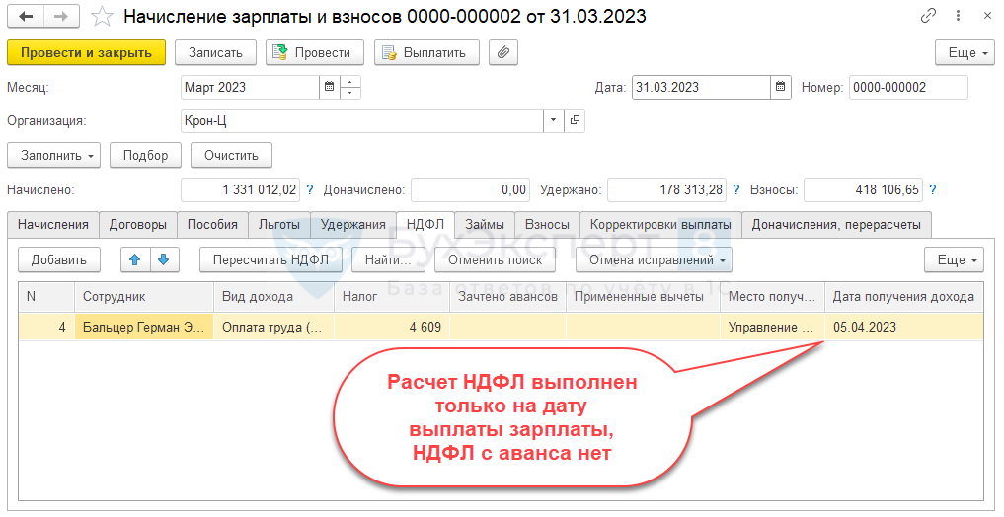Open the Организация selection form icon
Viewport: 1004px width, 517px height.
point(576,121)
